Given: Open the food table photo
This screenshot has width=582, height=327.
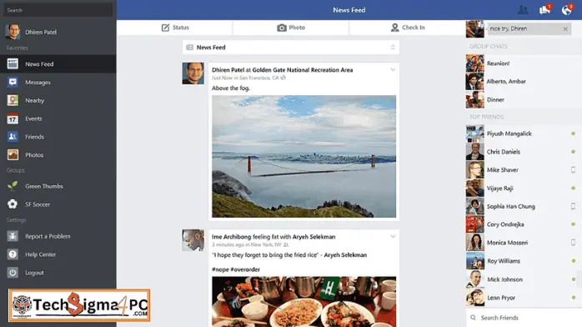Looking at the screenshot, I should pyautogui.click(x=304, y=302).
